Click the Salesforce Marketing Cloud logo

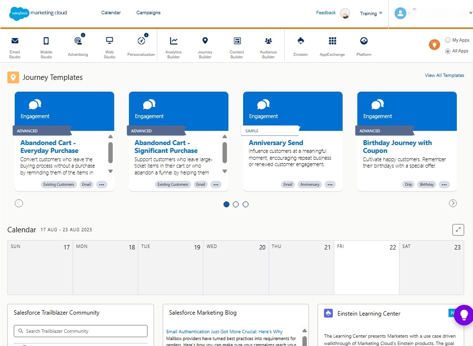[x=38, y=13]
